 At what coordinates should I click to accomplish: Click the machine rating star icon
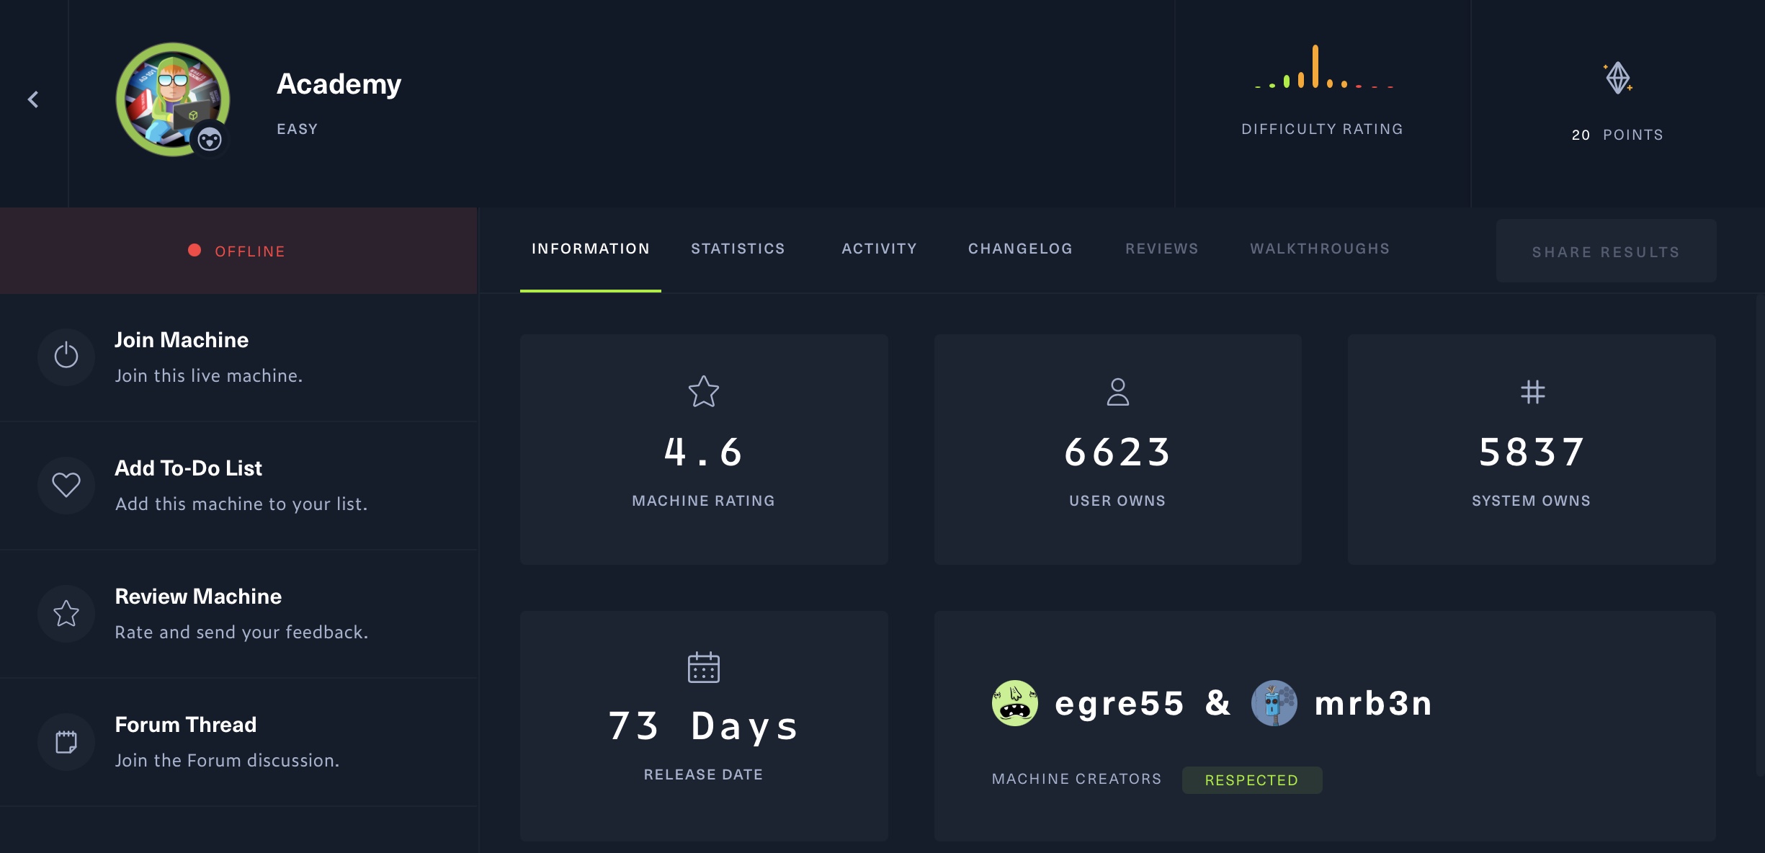click(703, 392)
